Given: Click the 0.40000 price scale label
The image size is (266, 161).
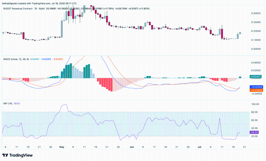Looking at the screenshot, I should point(256,13).
